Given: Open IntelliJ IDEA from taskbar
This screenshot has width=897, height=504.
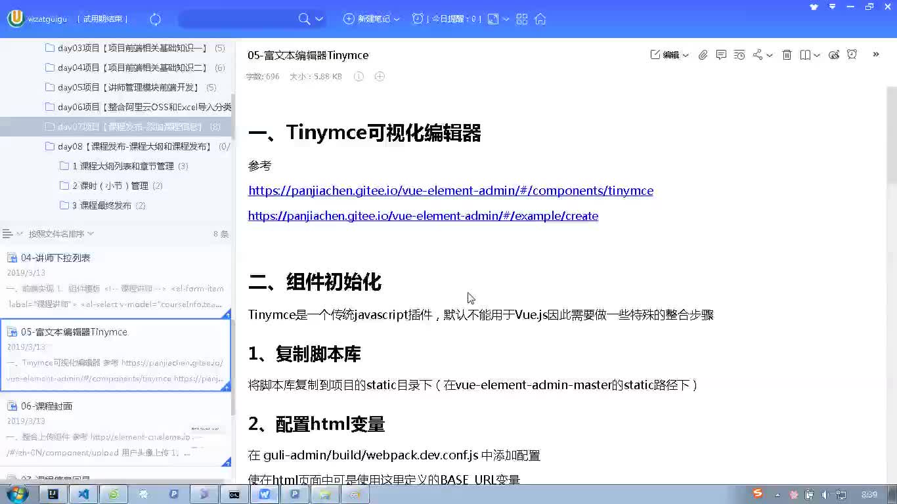Looking at the screenshot, I should tap(53, 494).
